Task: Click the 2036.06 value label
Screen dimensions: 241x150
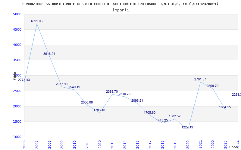Action: 87,102
